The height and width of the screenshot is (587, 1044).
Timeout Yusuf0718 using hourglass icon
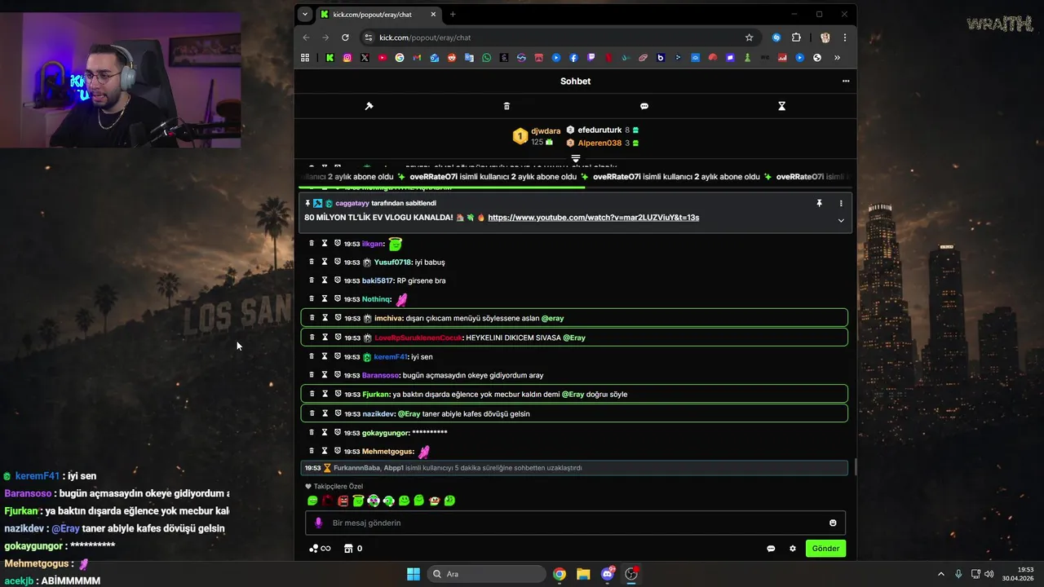coord(325,262)
